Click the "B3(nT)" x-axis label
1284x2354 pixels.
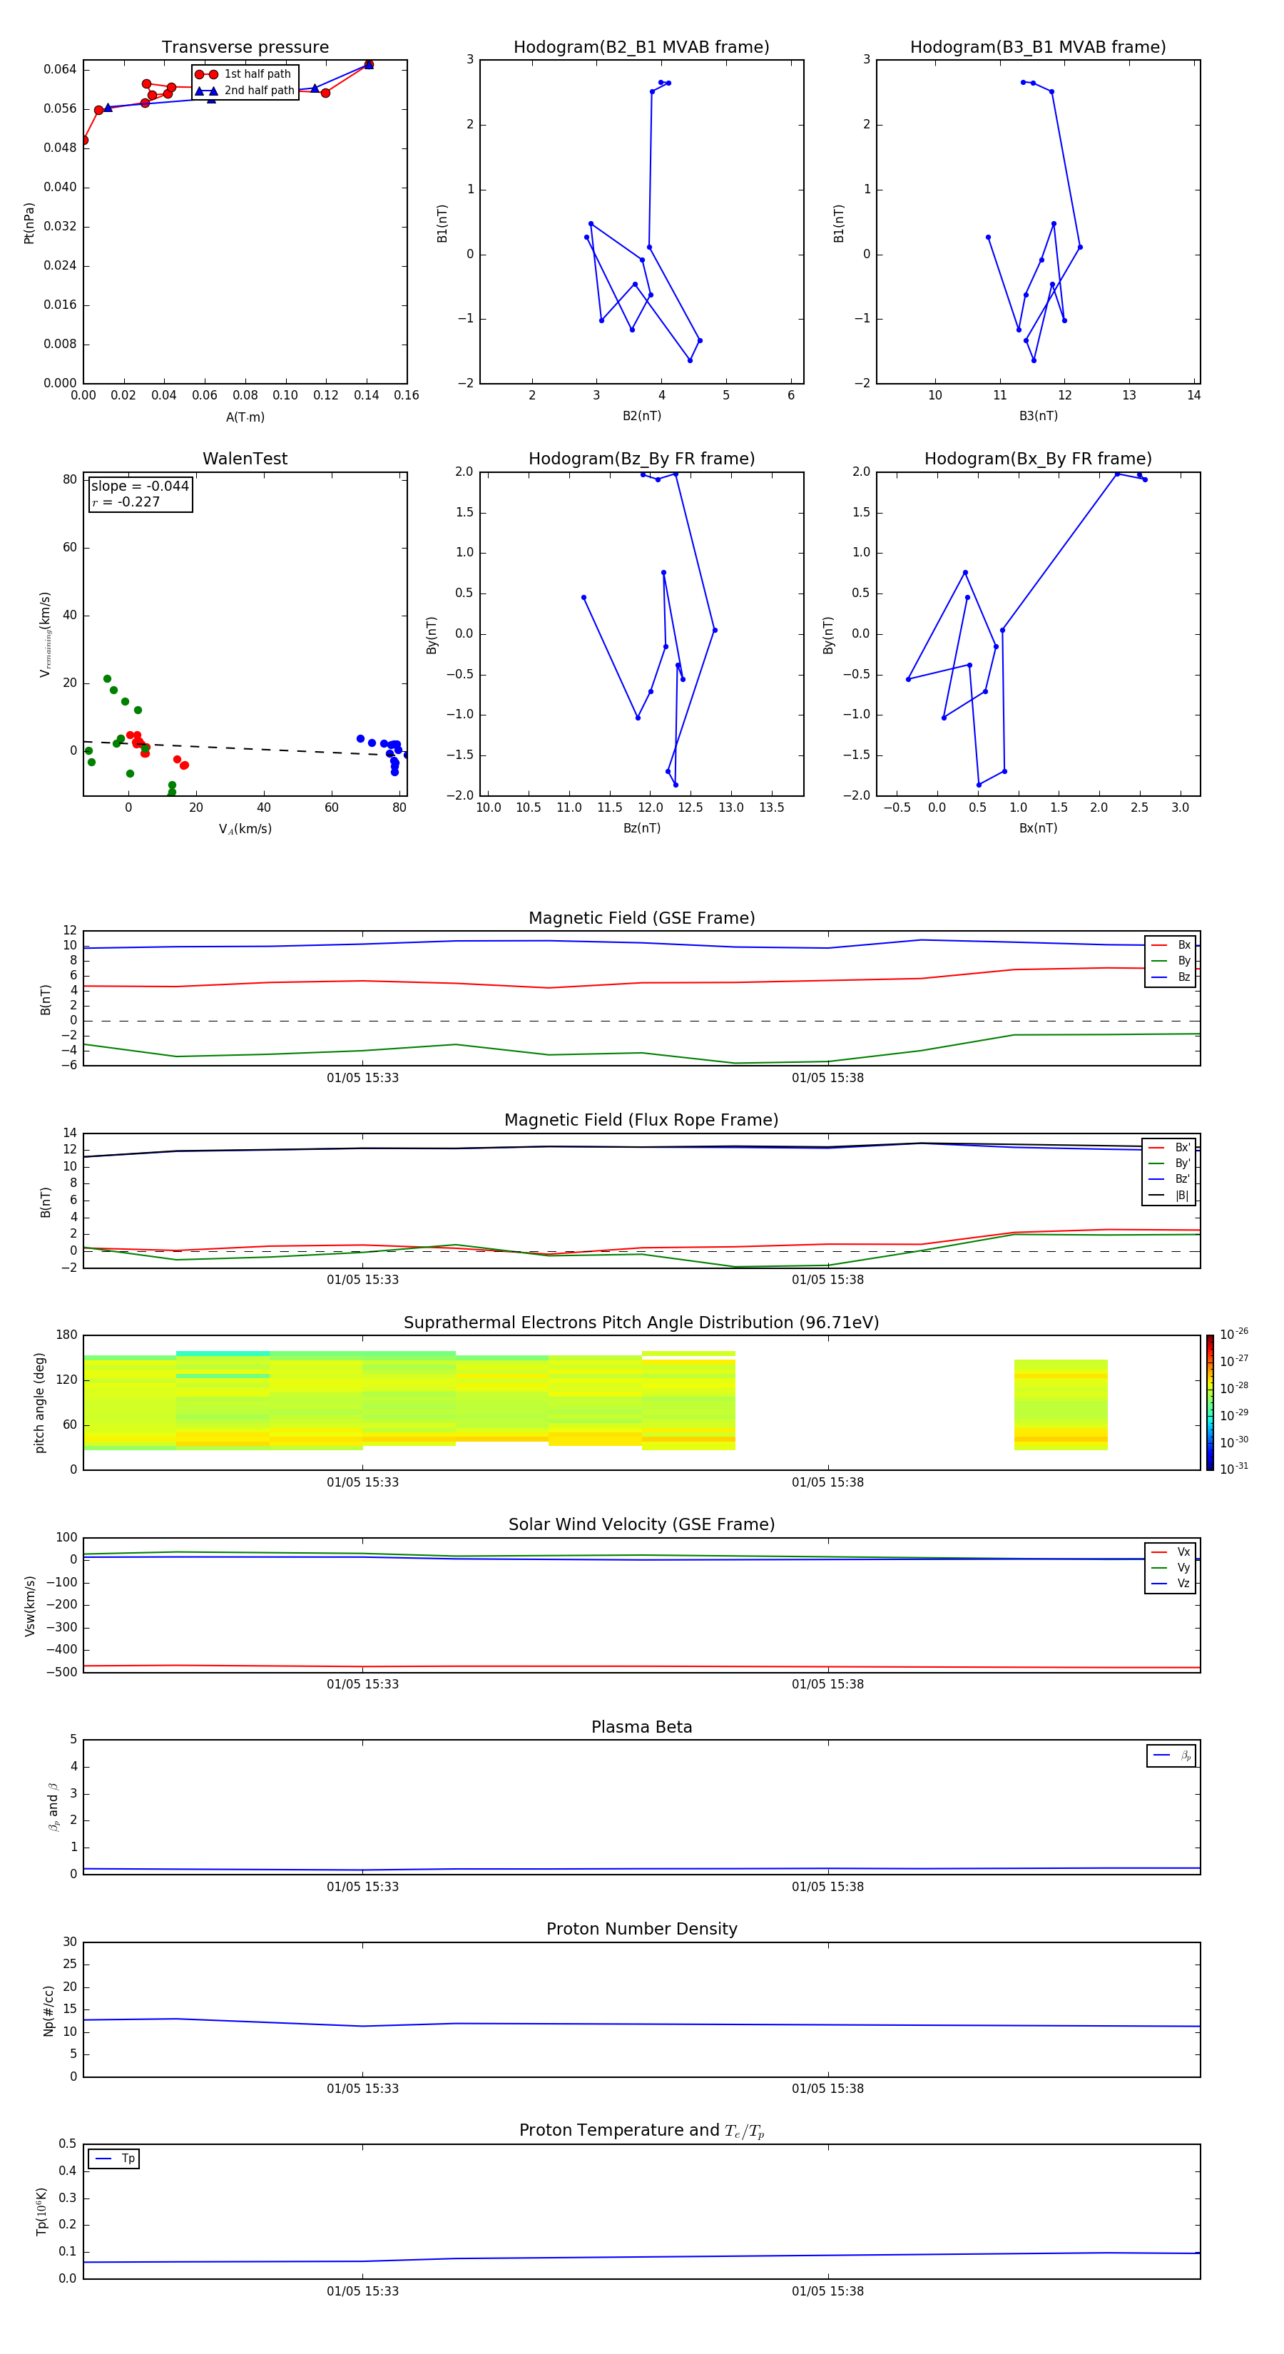(1038, 416)
